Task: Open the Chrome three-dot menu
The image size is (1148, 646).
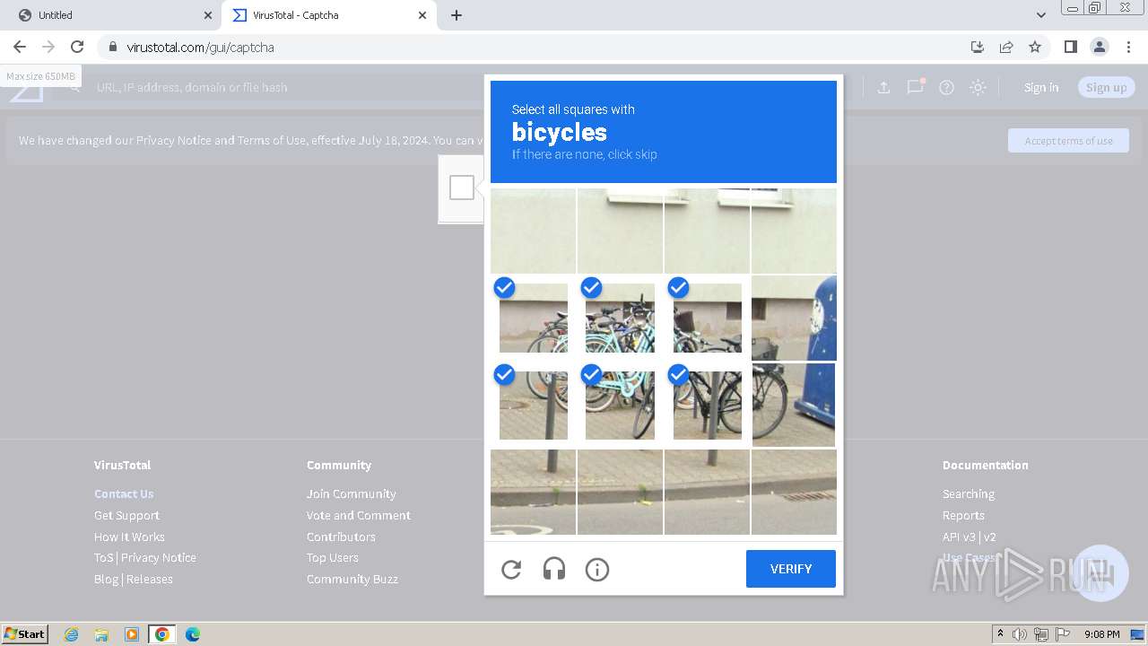Action: (x=1128, y=47)
